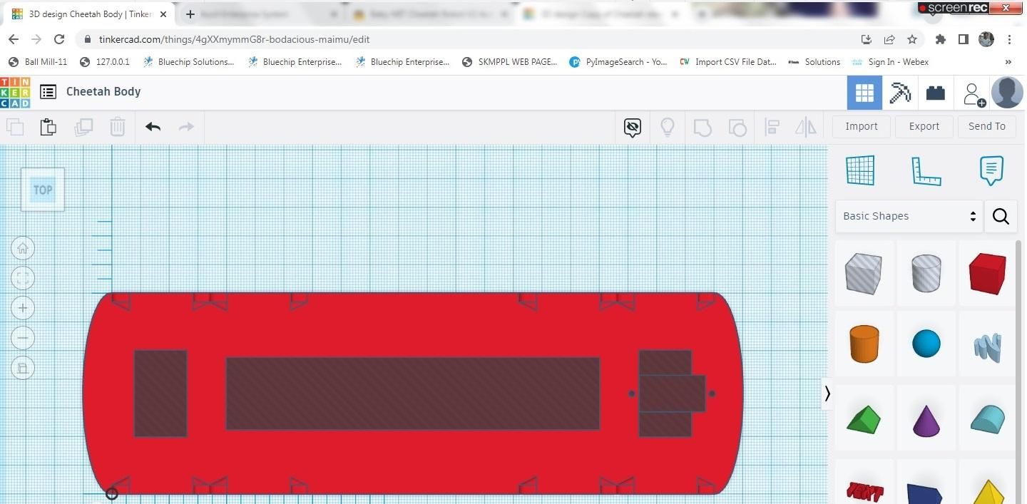The height and width of the screenshot is (504, 1027).
Task: Click the Home view icon
Action: tap(23, 248)
